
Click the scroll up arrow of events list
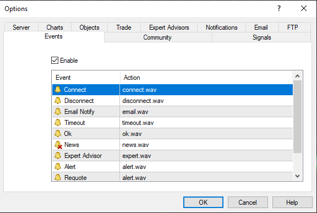pyautogui.click(x=297, y=76)
